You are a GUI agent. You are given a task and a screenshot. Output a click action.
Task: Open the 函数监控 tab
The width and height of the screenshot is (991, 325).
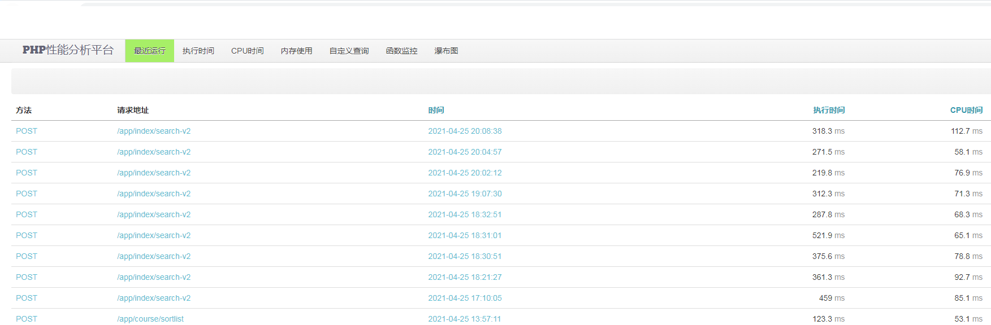(x=402, y=51)
